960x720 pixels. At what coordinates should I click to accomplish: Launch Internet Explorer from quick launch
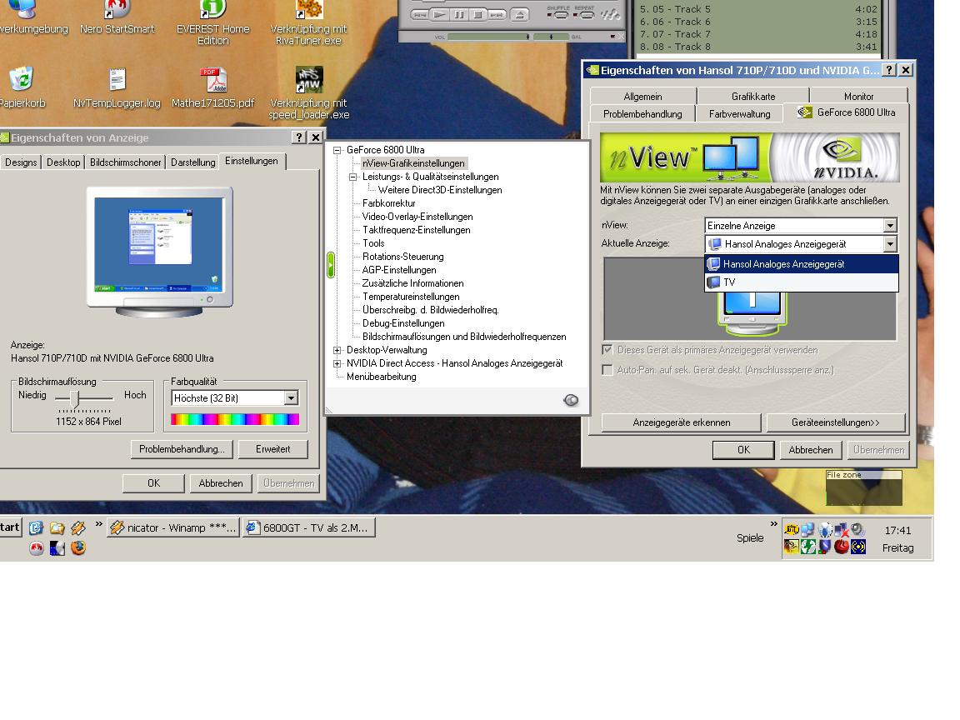[36, 527]
